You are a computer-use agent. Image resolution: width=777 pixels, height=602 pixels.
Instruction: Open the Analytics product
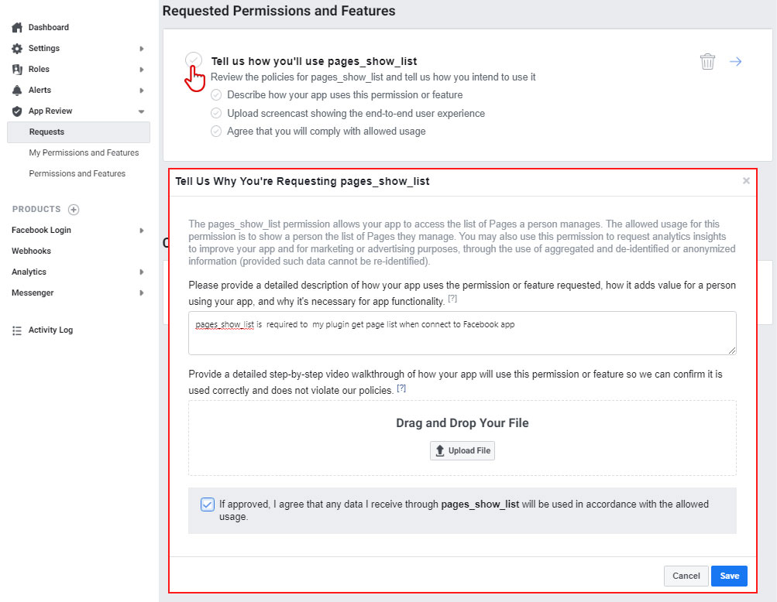[x=29, y=272]
